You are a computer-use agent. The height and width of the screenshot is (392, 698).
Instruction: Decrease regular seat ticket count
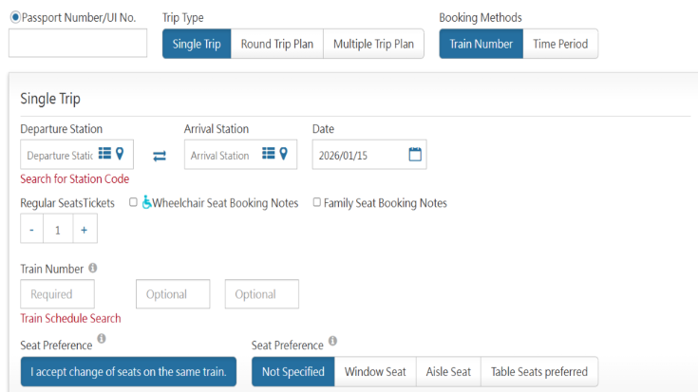[x=31, y=229]
